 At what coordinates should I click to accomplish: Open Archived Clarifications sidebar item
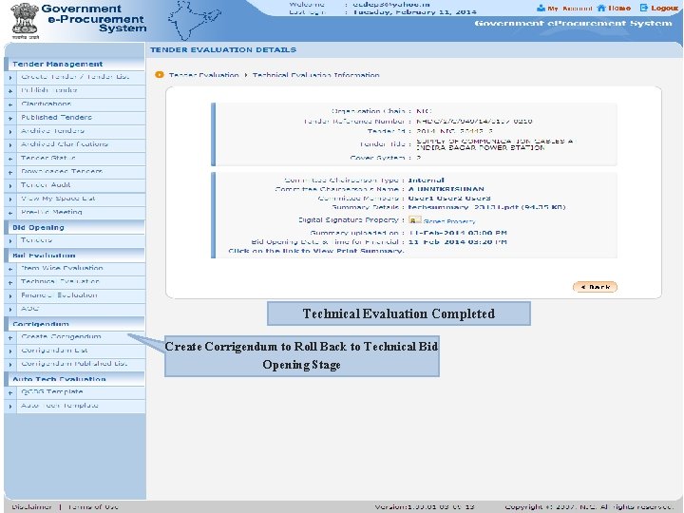click(65, 144)
